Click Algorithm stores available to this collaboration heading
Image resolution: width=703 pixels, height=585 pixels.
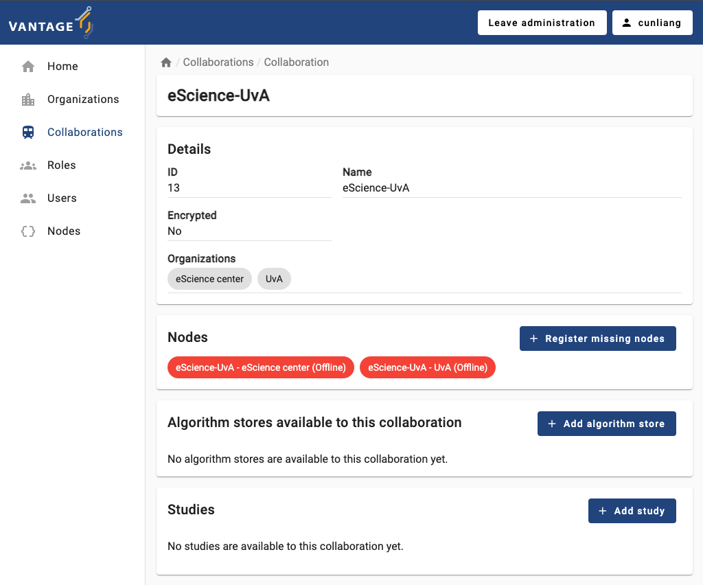[314, 422]
